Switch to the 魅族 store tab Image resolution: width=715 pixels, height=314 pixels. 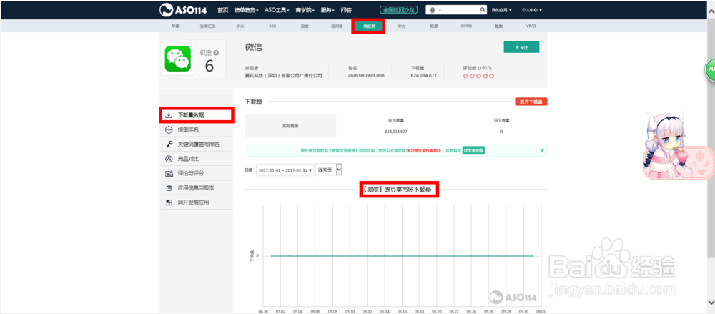point(498,26)
